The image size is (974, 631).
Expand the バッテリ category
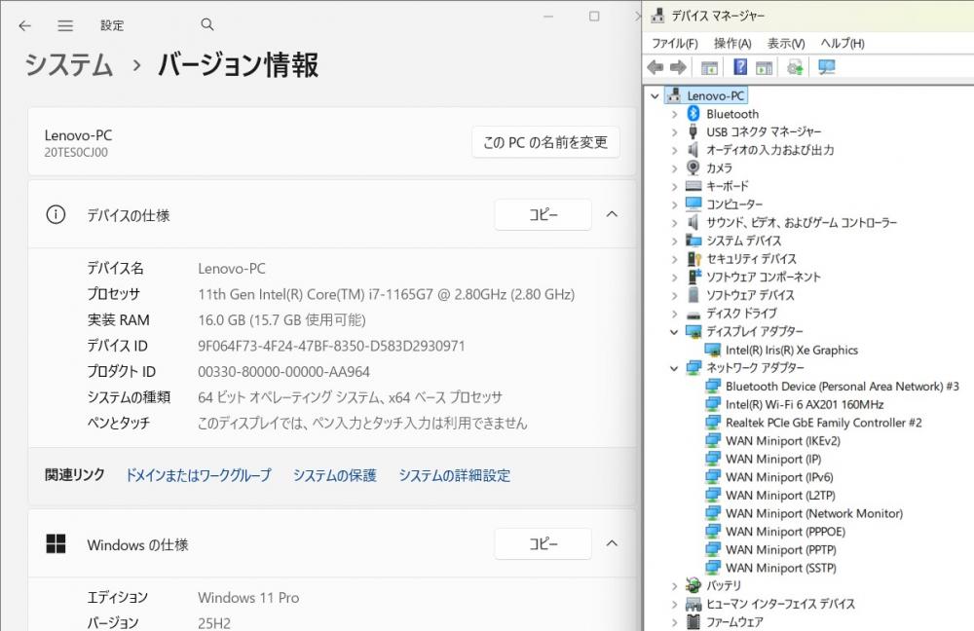click(674, 585)
